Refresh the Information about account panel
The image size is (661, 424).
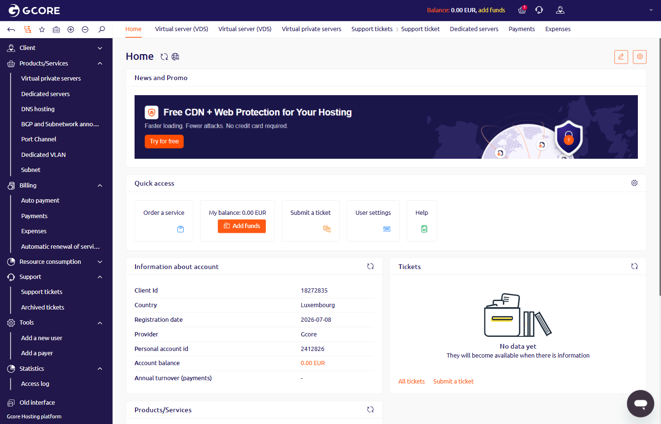pyautogui.click(x=370, y=266)
